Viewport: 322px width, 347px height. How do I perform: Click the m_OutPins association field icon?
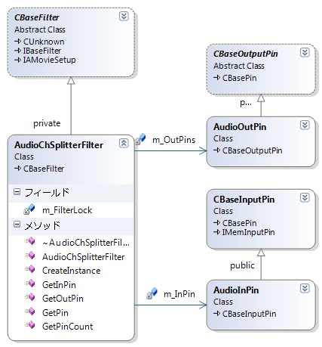140,139
